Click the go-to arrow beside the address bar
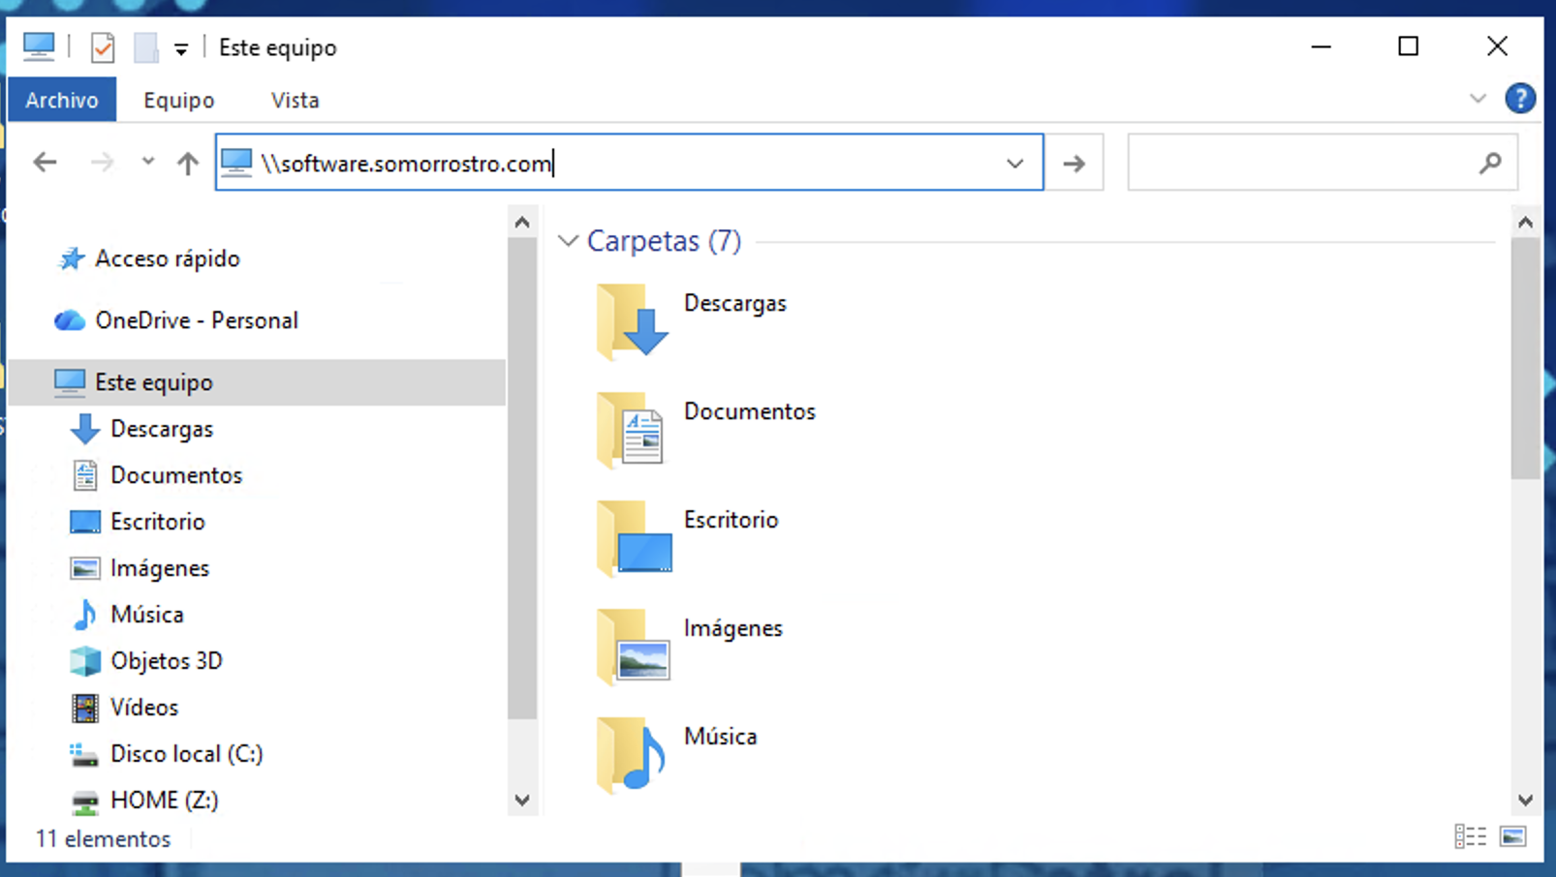The height and width of the screenshot is (877, 1556). (x=1074, y=164)
